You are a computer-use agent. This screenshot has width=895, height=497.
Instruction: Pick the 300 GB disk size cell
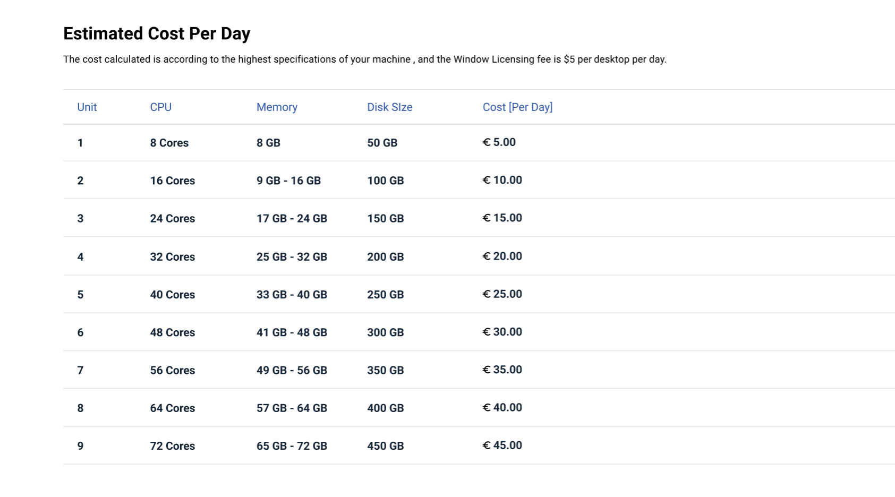[386, 332]
